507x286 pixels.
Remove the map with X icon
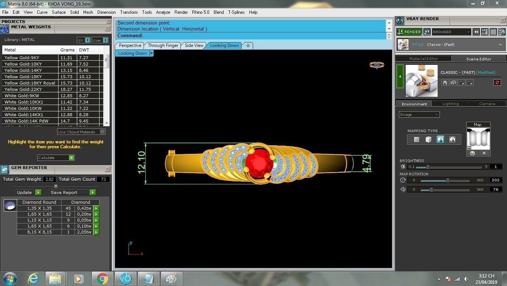pos(484,153)
